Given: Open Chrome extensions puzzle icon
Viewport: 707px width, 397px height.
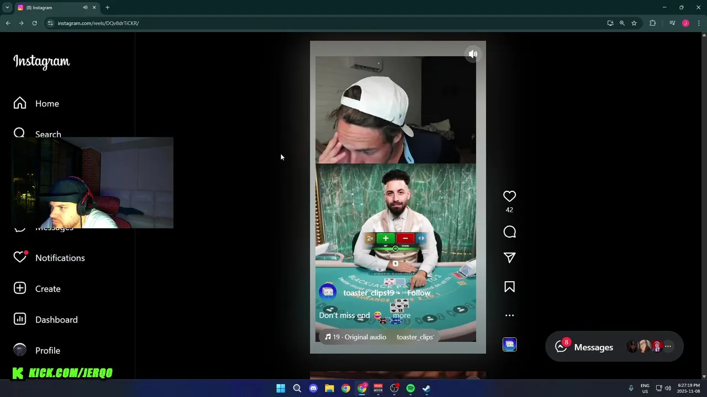Looking at the screenshot, I should tap(652, 23).
